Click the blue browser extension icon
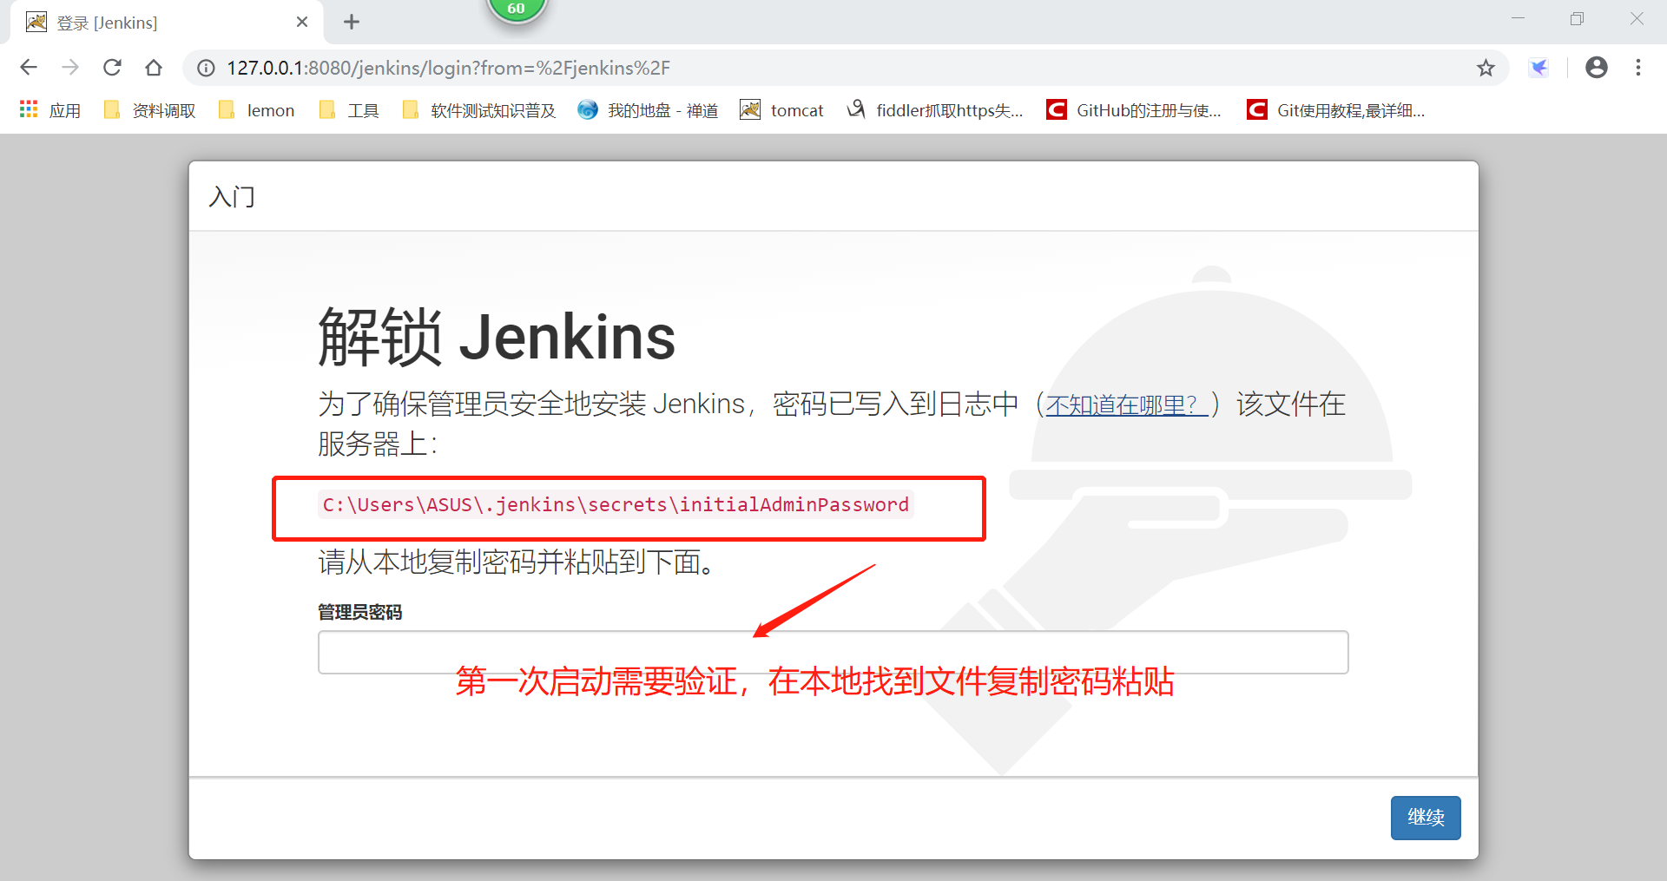 coord(1539,67)
